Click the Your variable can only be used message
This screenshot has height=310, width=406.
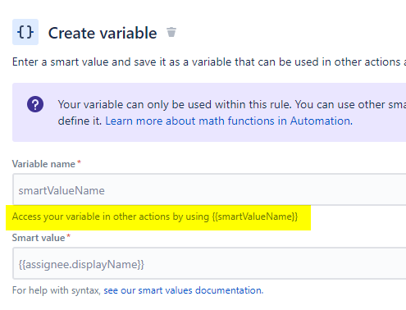232,104
